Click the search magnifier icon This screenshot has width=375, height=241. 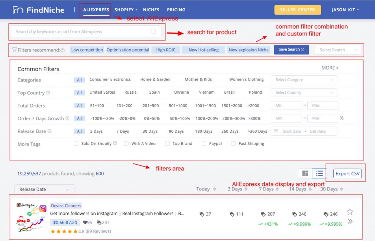[x=153, y=31]
